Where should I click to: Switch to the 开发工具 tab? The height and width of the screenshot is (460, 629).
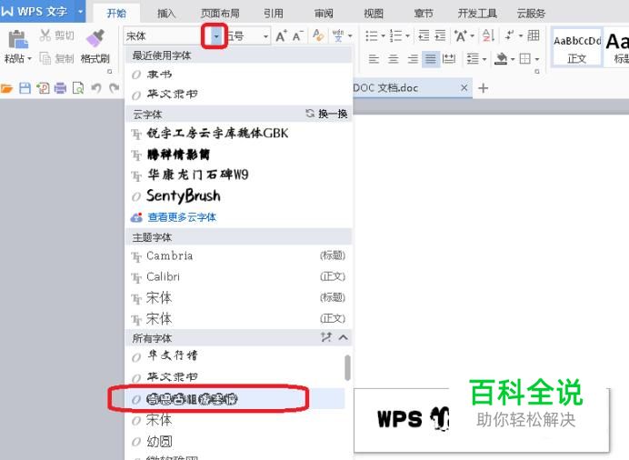(477, 14)
